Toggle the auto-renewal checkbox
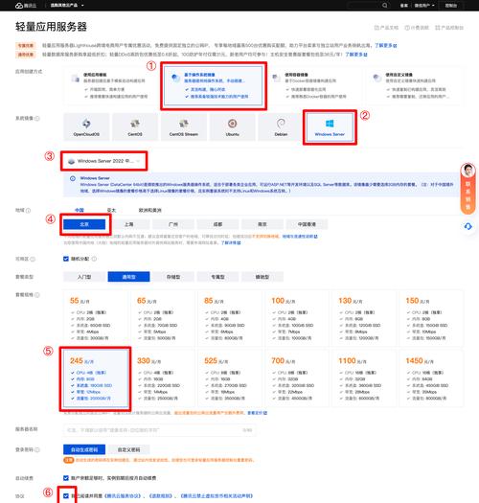The width and height of the screenshot is (479, 503). click(x=66, y=478)
